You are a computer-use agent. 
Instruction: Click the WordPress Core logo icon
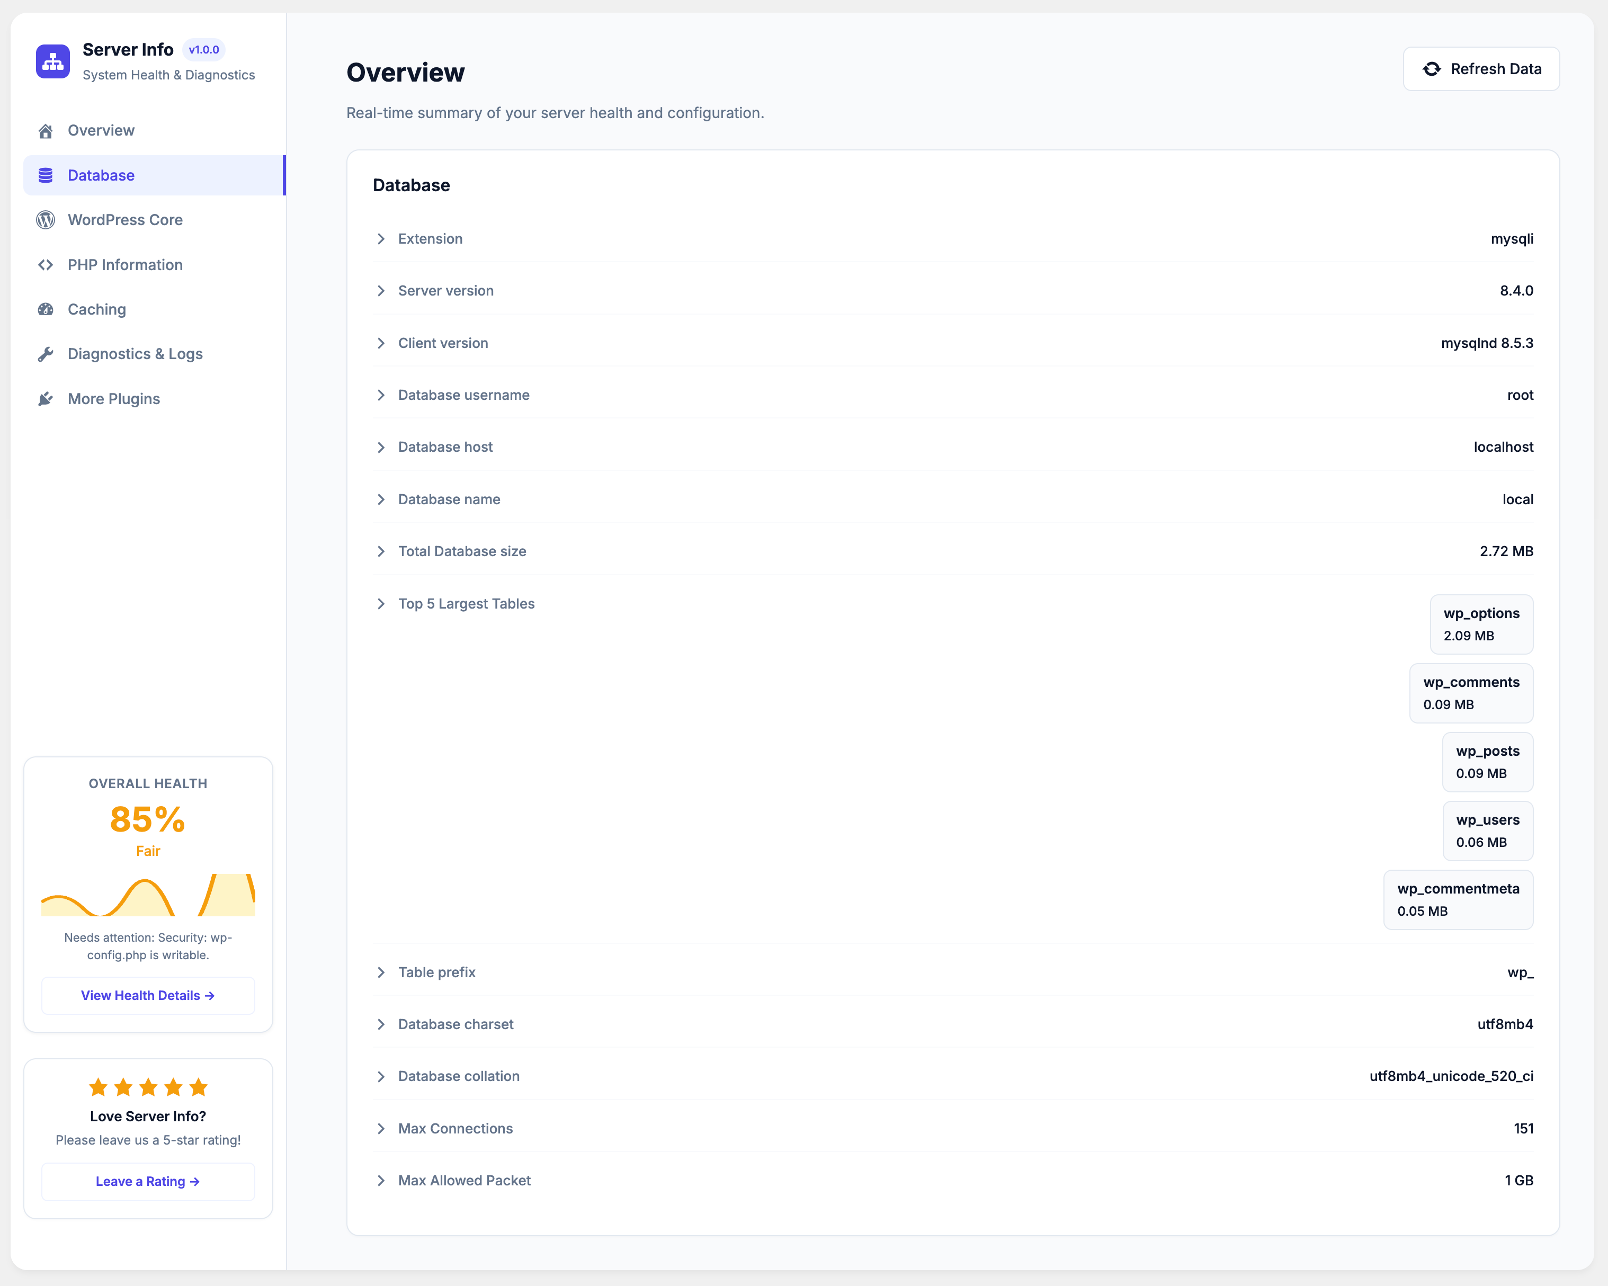click(x=46, y=220)
